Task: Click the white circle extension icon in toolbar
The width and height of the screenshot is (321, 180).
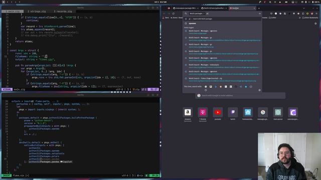Action: click(276, 13)
